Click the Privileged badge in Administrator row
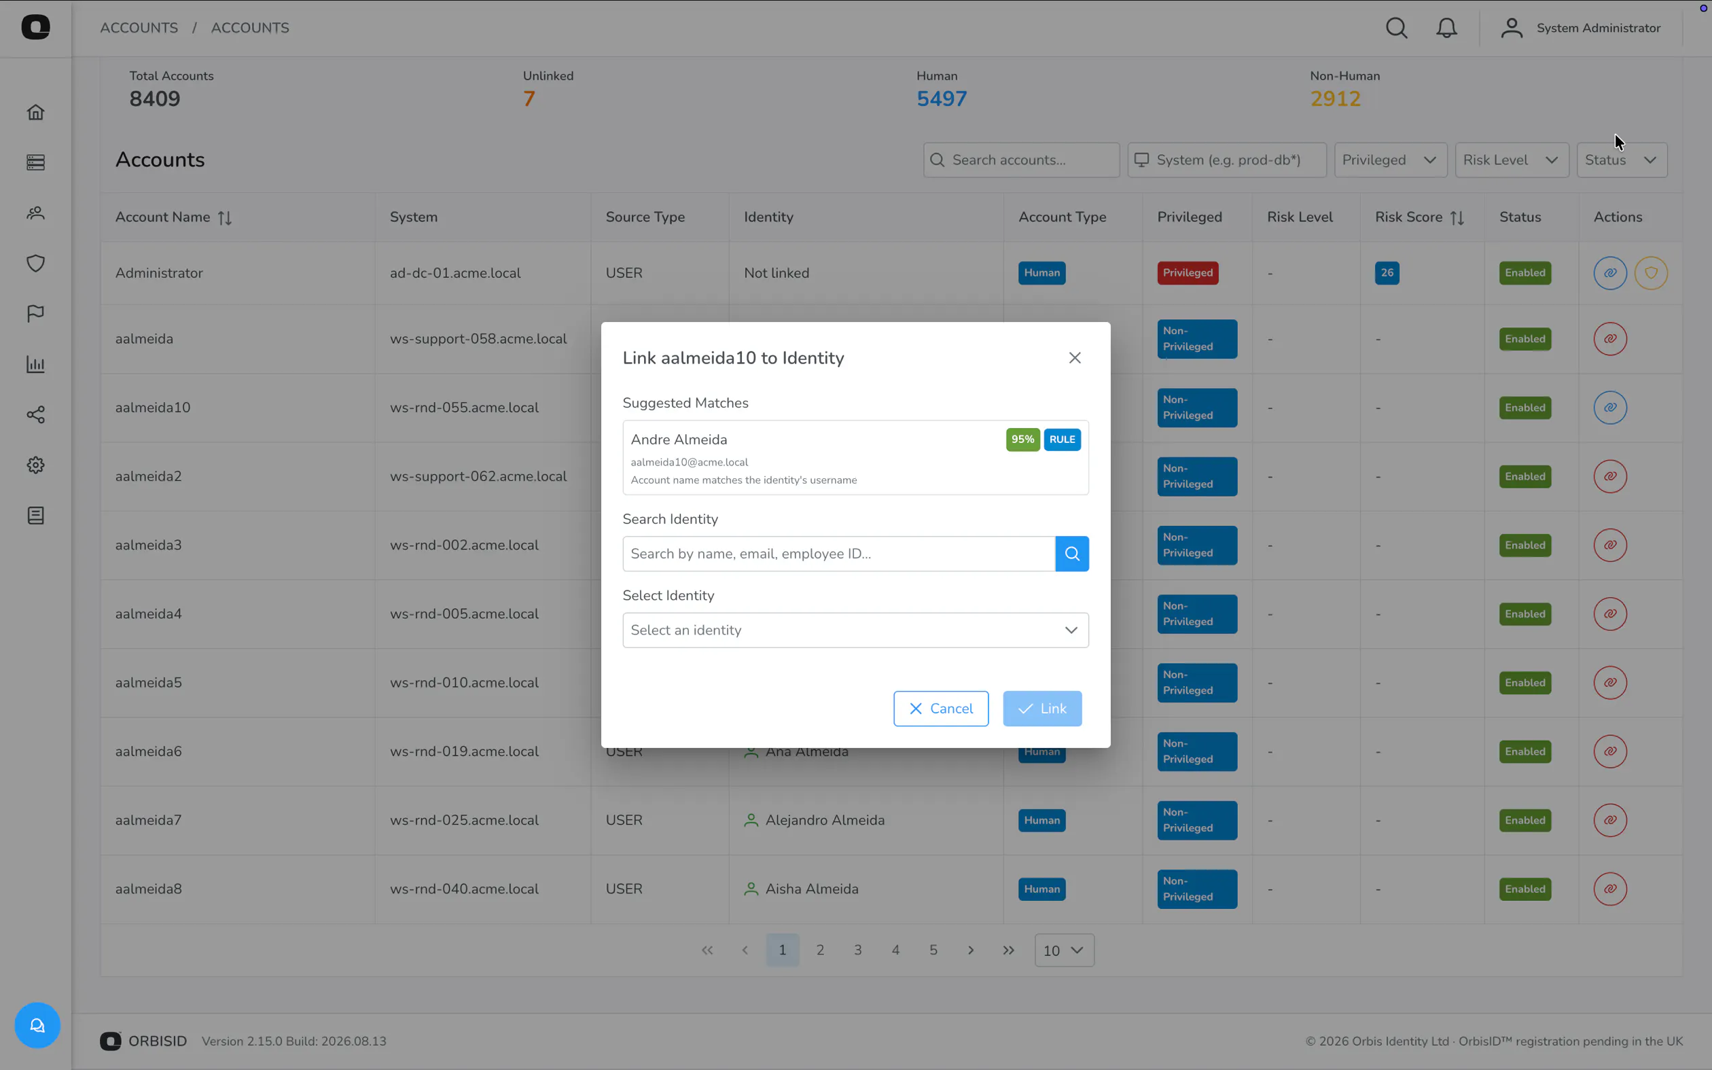 tap(1188, 273)
